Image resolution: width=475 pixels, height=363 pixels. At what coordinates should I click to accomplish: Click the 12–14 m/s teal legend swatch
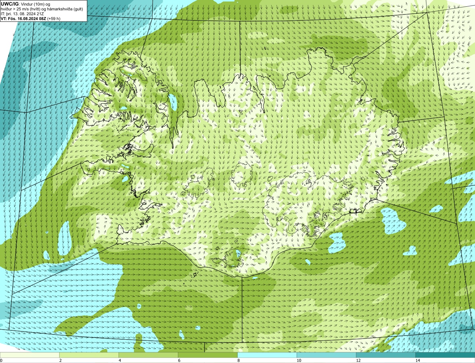(x=386, y=355)
